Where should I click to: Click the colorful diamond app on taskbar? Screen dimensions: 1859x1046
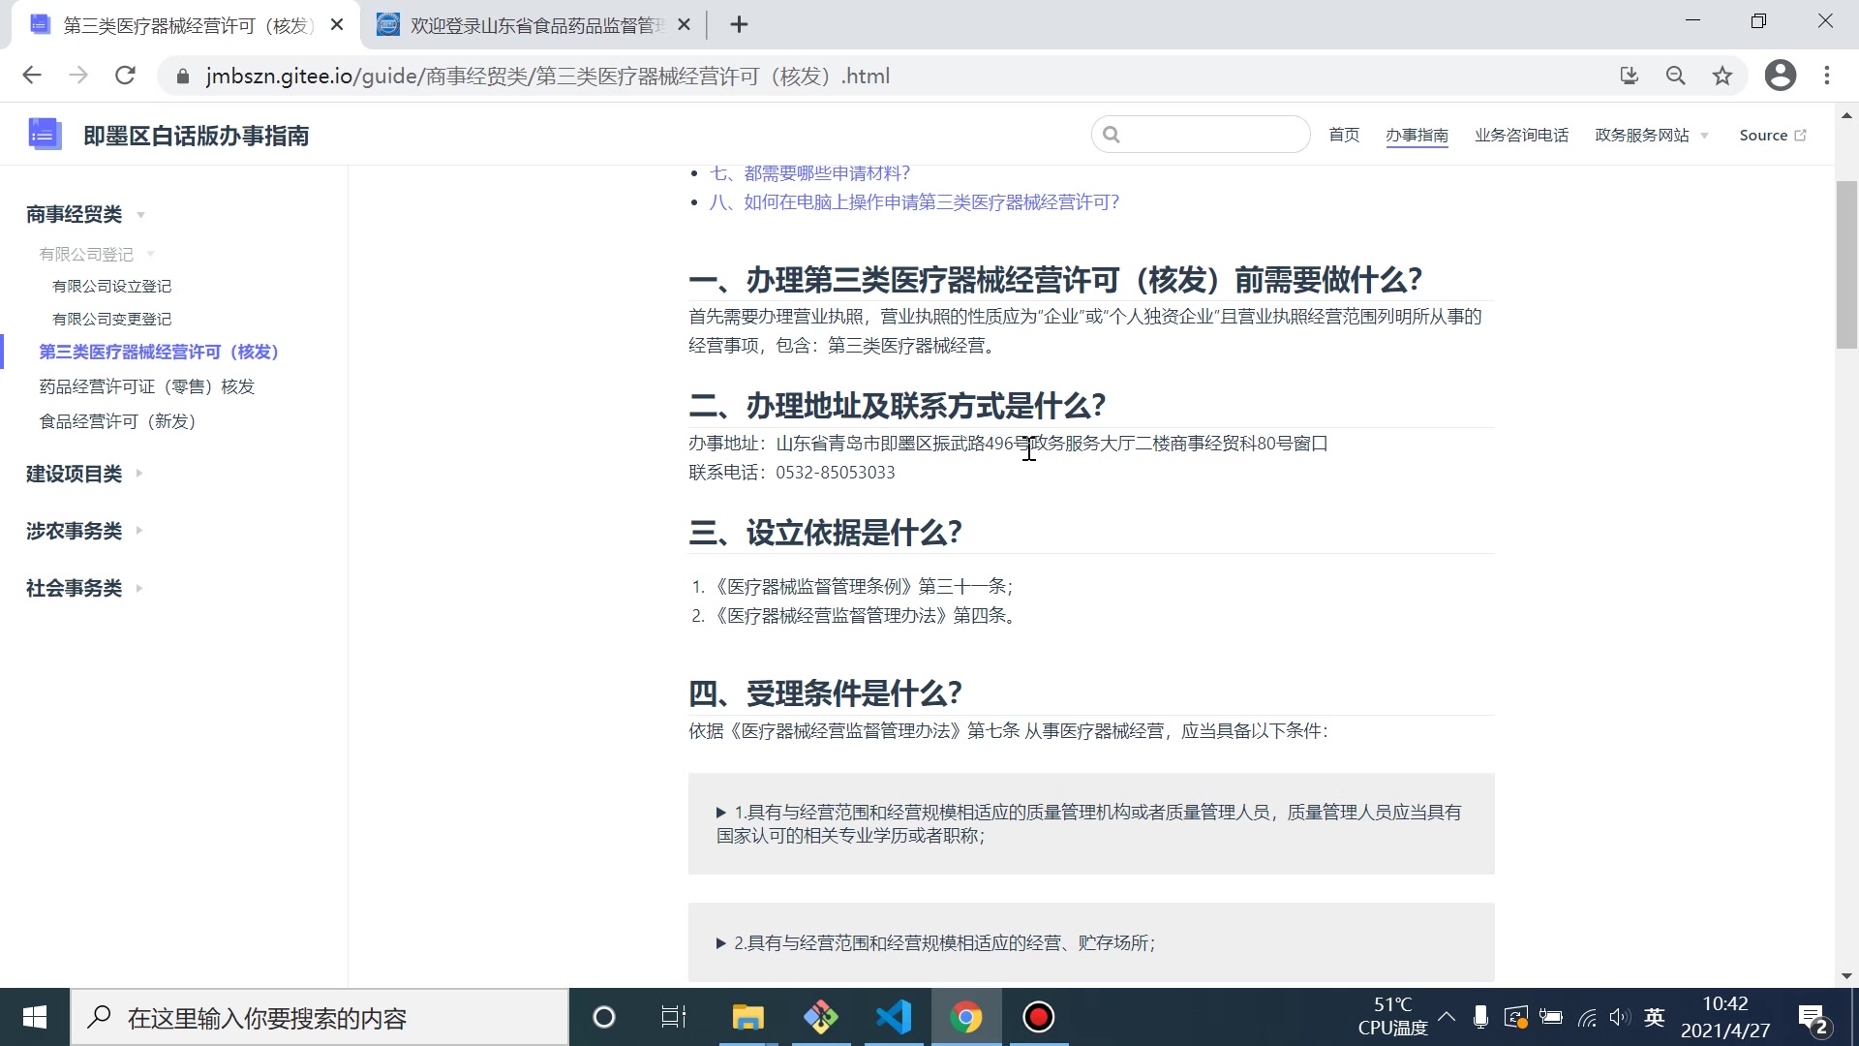821,1018
